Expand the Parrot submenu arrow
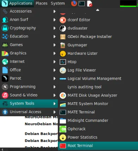The height and width of the screenshot is (151, 138). [x=54, y=78]
